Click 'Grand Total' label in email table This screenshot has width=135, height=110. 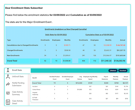click(12, 61)
